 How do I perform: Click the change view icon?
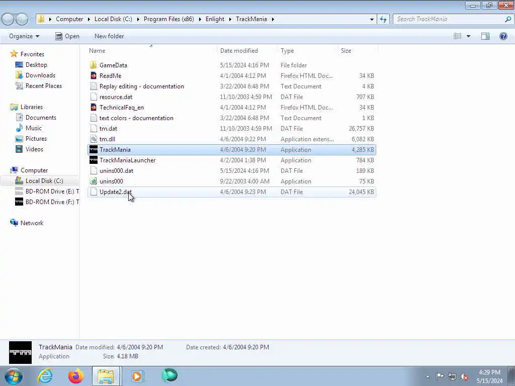point(458,36)
